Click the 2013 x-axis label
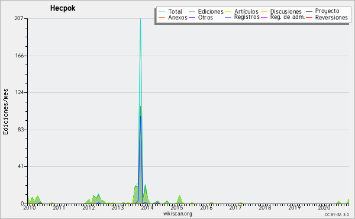Image resolution: width=355 pixels, height=219 pixels. coord(118,207)
